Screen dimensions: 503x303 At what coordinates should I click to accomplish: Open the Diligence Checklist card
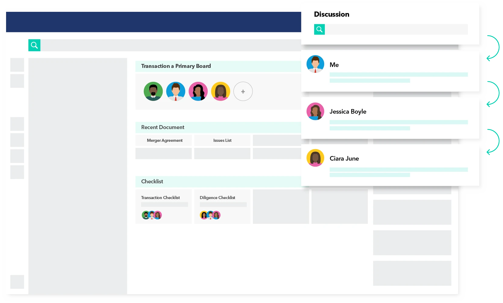coord(222,206)
